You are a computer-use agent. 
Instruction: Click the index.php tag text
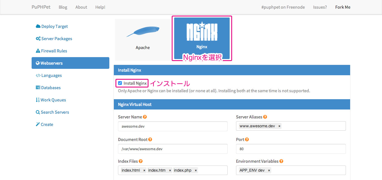pos(183,171)
